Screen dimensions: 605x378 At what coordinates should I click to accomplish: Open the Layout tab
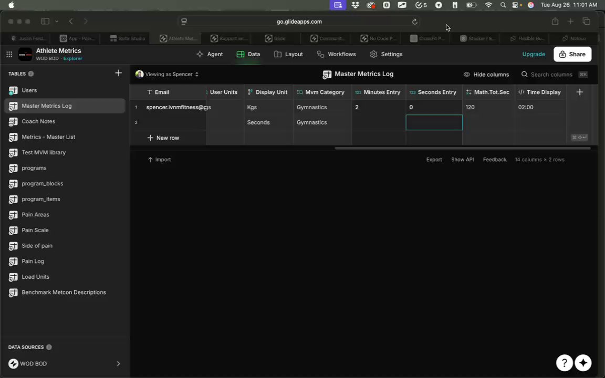(x=288, y=55)
